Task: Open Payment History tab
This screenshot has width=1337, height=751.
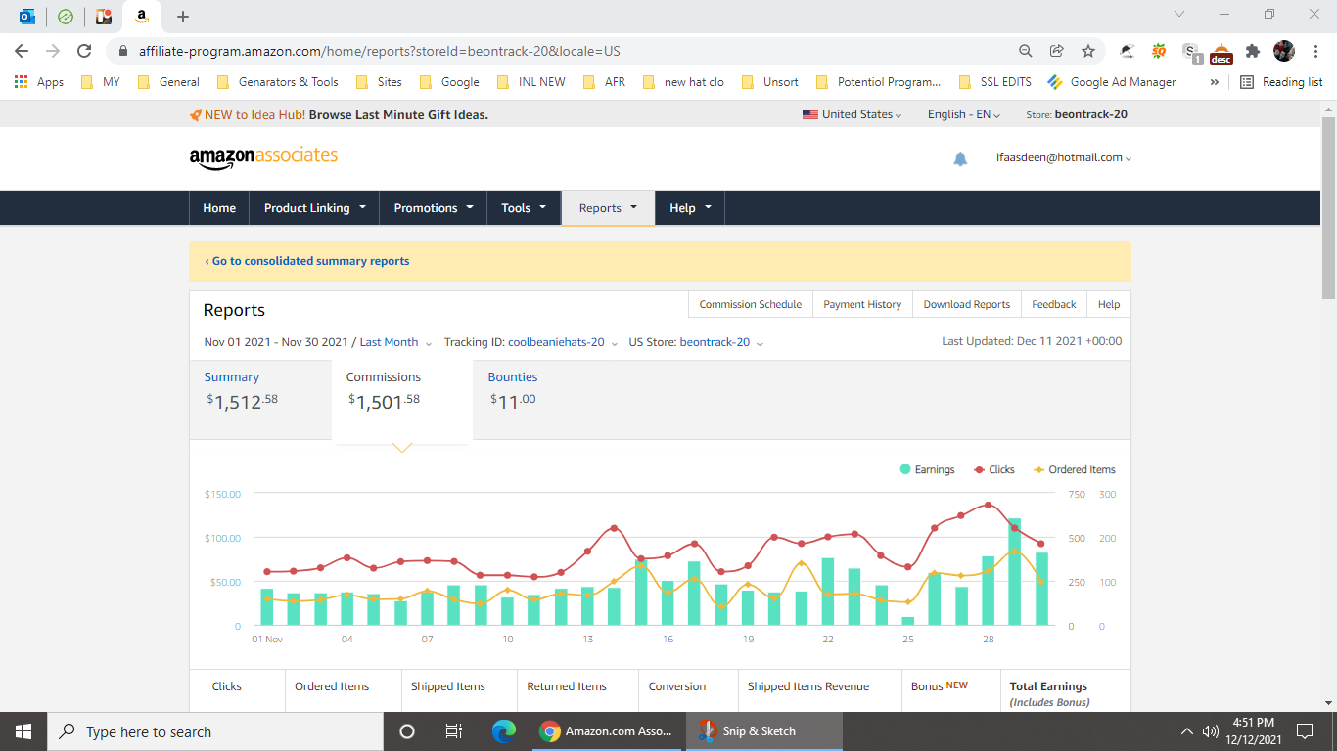Action: [x=862, y=304]
